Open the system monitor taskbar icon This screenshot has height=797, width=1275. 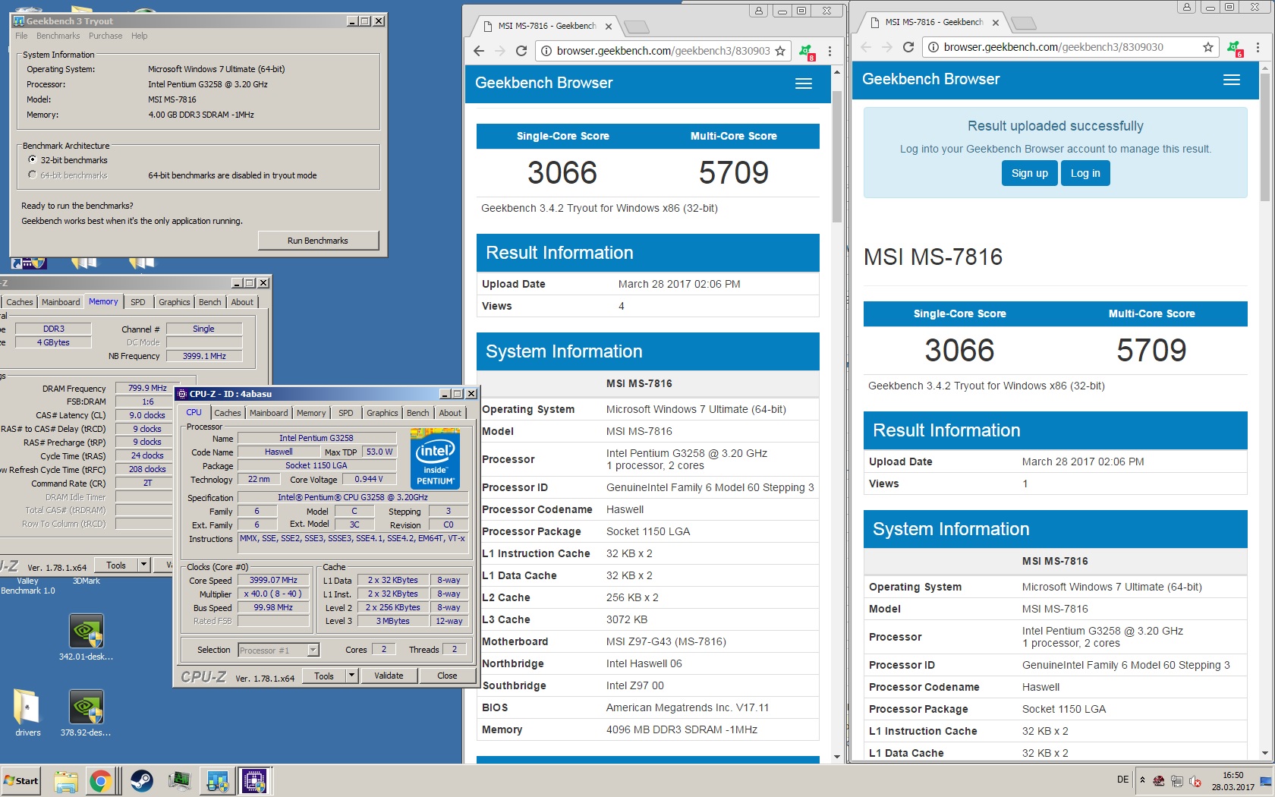(181, 781)
